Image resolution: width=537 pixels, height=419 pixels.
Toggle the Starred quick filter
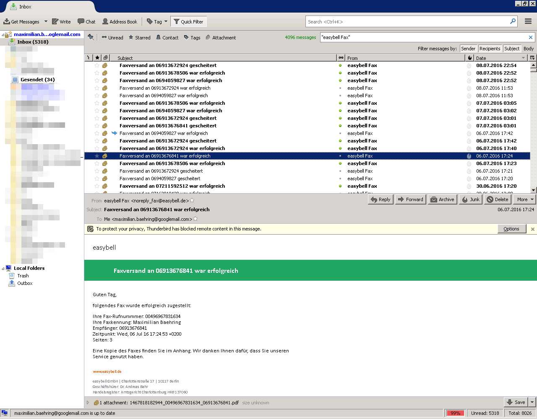coord(139,38)
